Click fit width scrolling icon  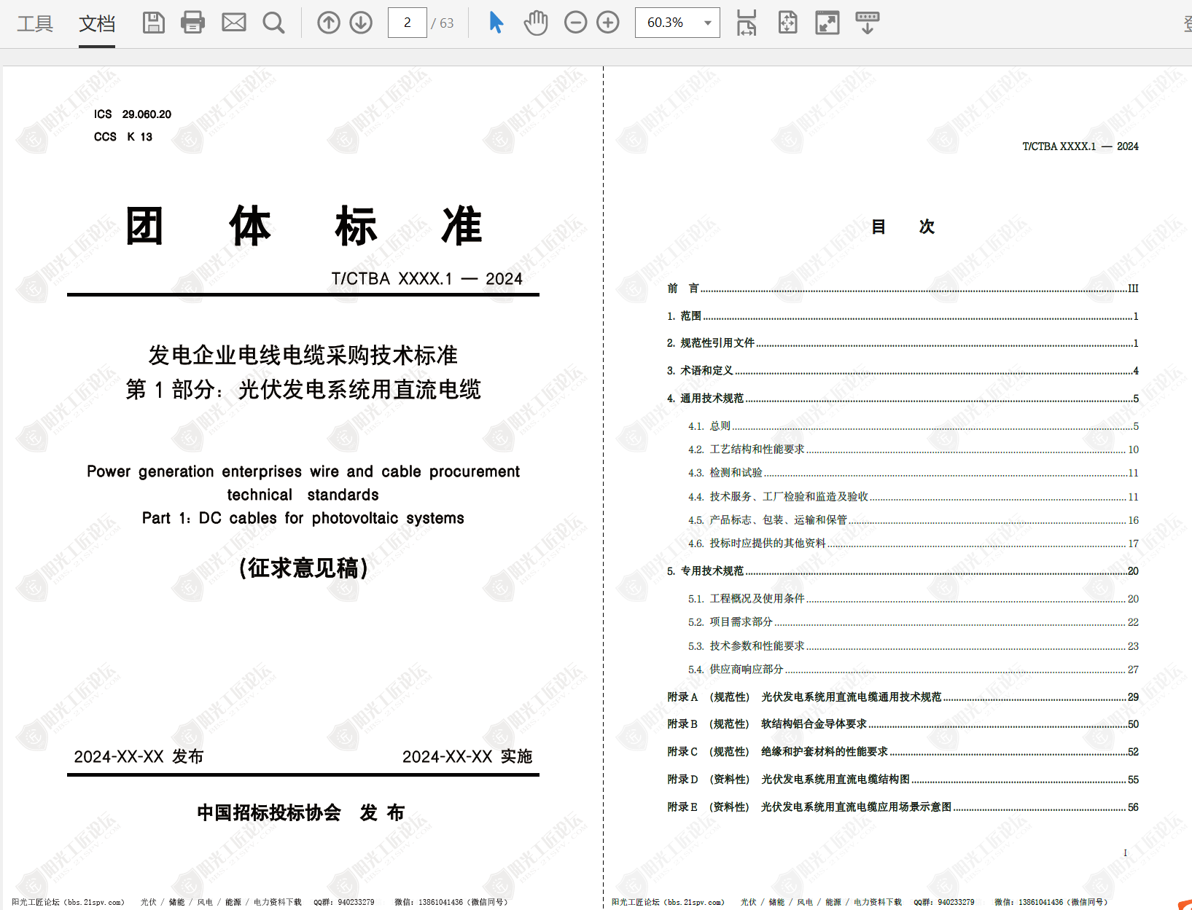(x=747, y=23)
